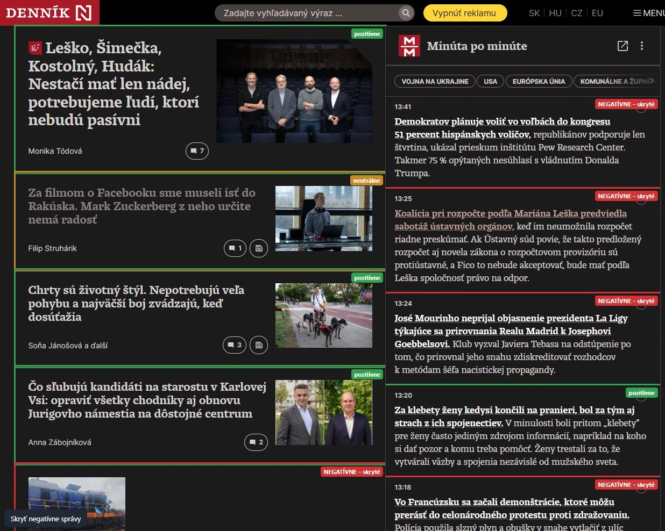The width and height of the screenshot is (665, 531).
Task: Click the red M Minúta po minúte logo
Action: (x=409, y=46)
